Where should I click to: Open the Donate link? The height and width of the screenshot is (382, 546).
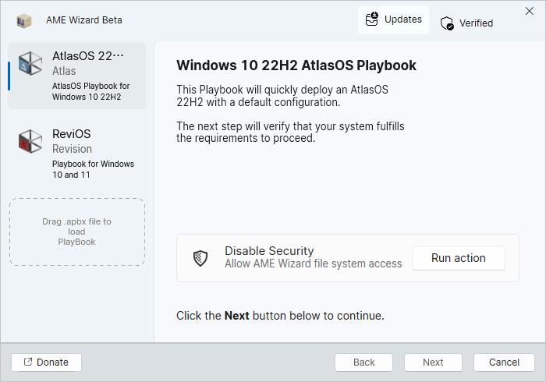click(46, 363)
